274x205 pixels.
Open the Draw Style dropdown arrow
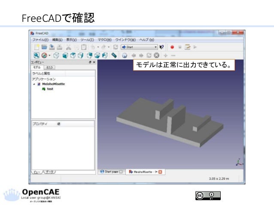(x=49, y=56)
